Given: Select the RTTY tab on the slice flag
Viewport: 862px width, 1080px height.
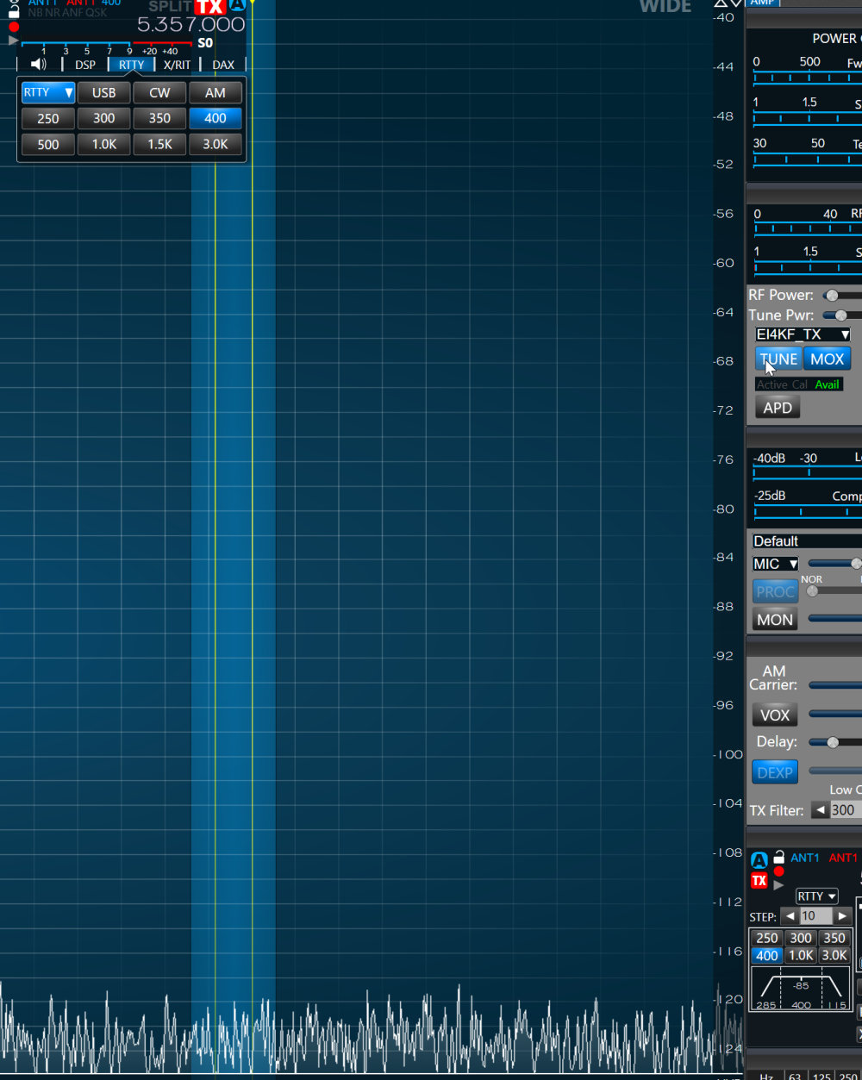Looking at the screenshot, I should point(132,65).
